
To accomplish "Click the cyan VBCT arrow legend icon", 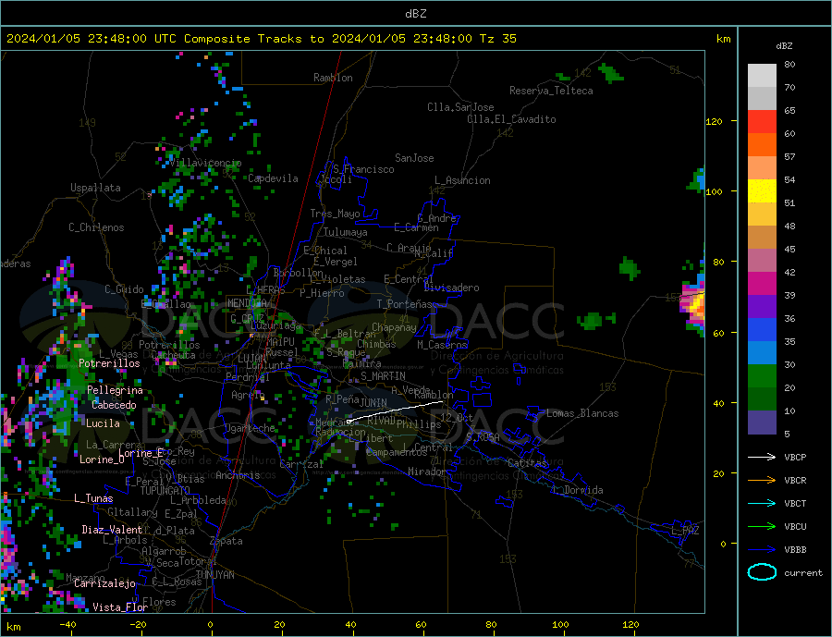I will point(762,503).
